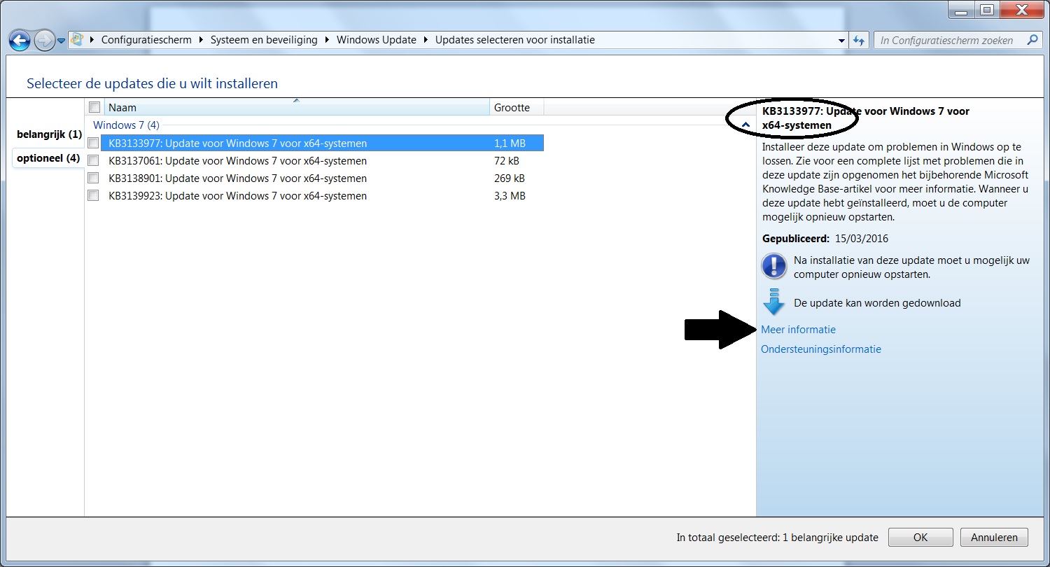This screenshot has height=567, width=1050.
Task: Click the back navigation arrow
Action: click(x=20, y=40)
